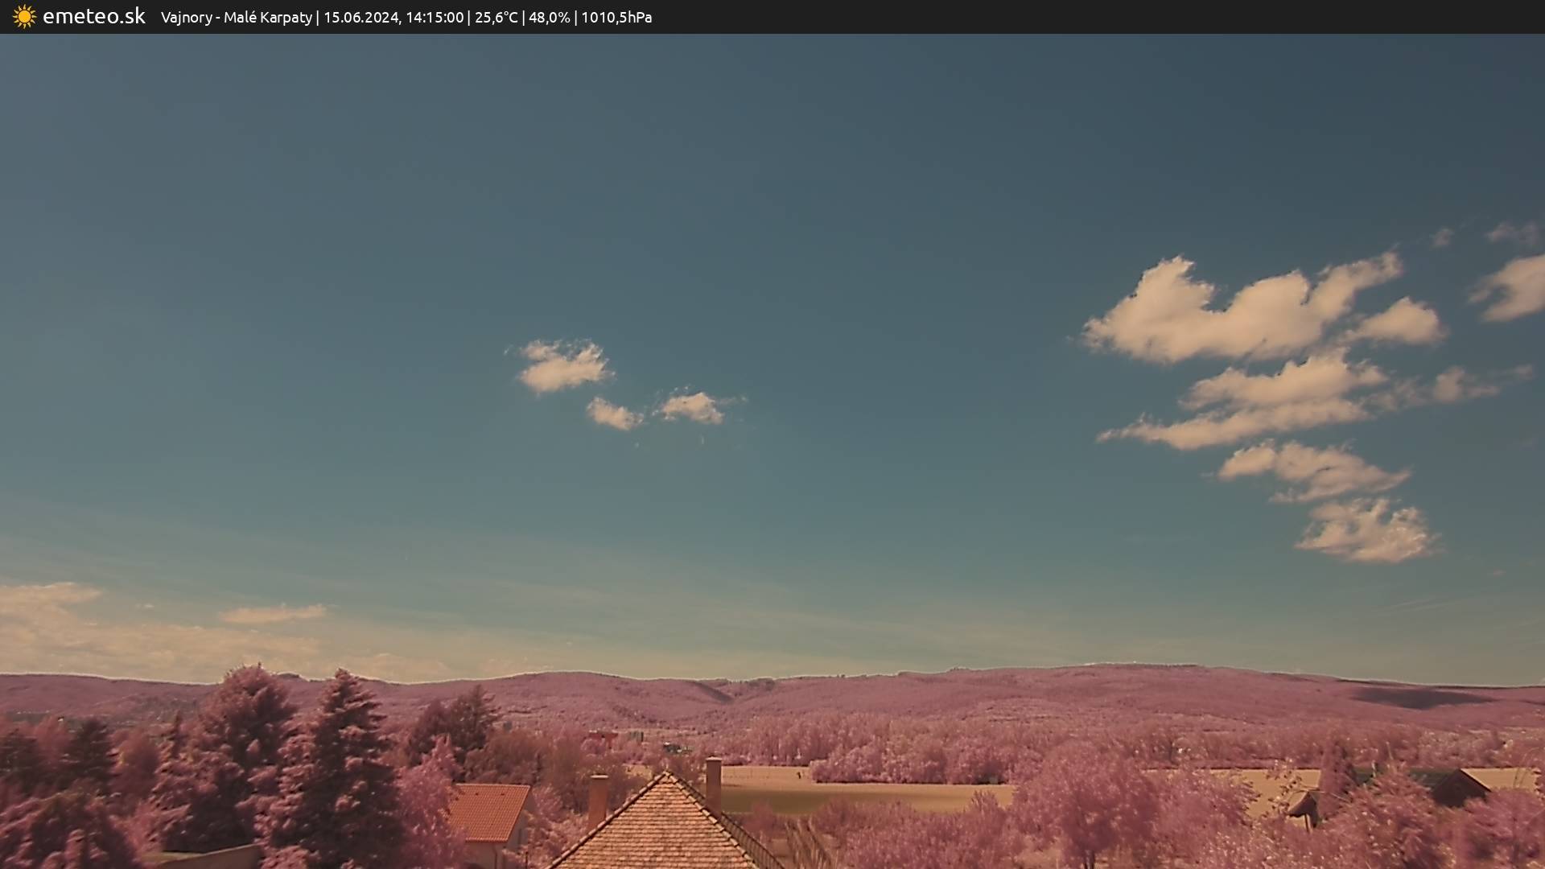1545x869 pixels.
Task: Click the 14:15:00 timestamp
Action: [435, 18]
